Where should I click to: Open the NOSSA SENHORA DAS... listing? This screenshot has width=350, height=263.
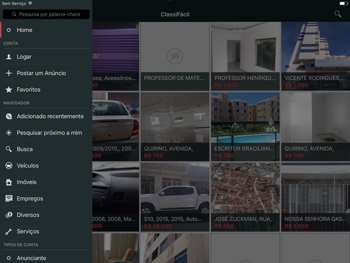[316, 197]
